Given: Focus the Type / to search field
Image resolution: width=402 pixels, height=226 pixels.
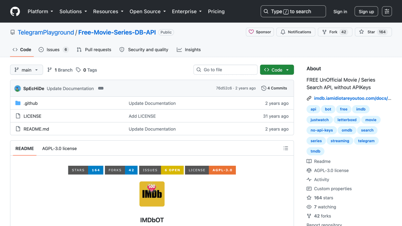Looking at the screenshot, I should coord(293,11).
